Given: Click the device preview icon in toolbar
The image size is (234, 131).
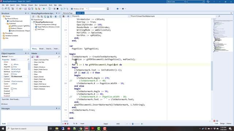Looking at the screenshot, I should 108,9.
